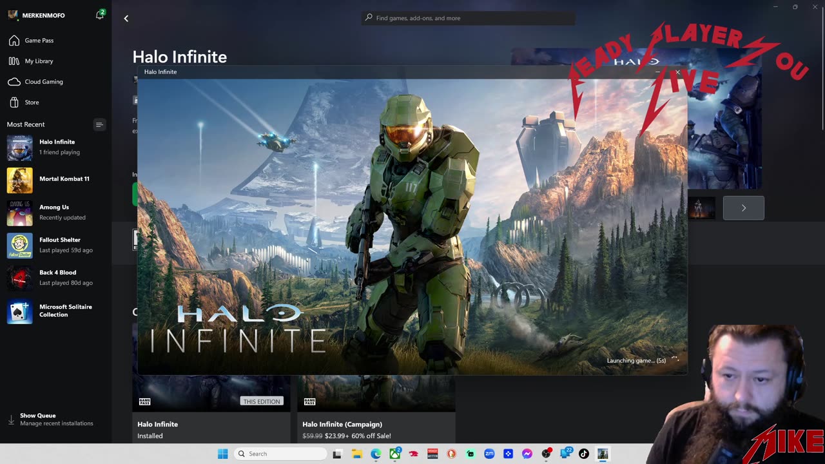The height and width of the screenshot is (464, 825).
Task: Open the Xbox app taskbar icon
Action: (x=394, y=454)
